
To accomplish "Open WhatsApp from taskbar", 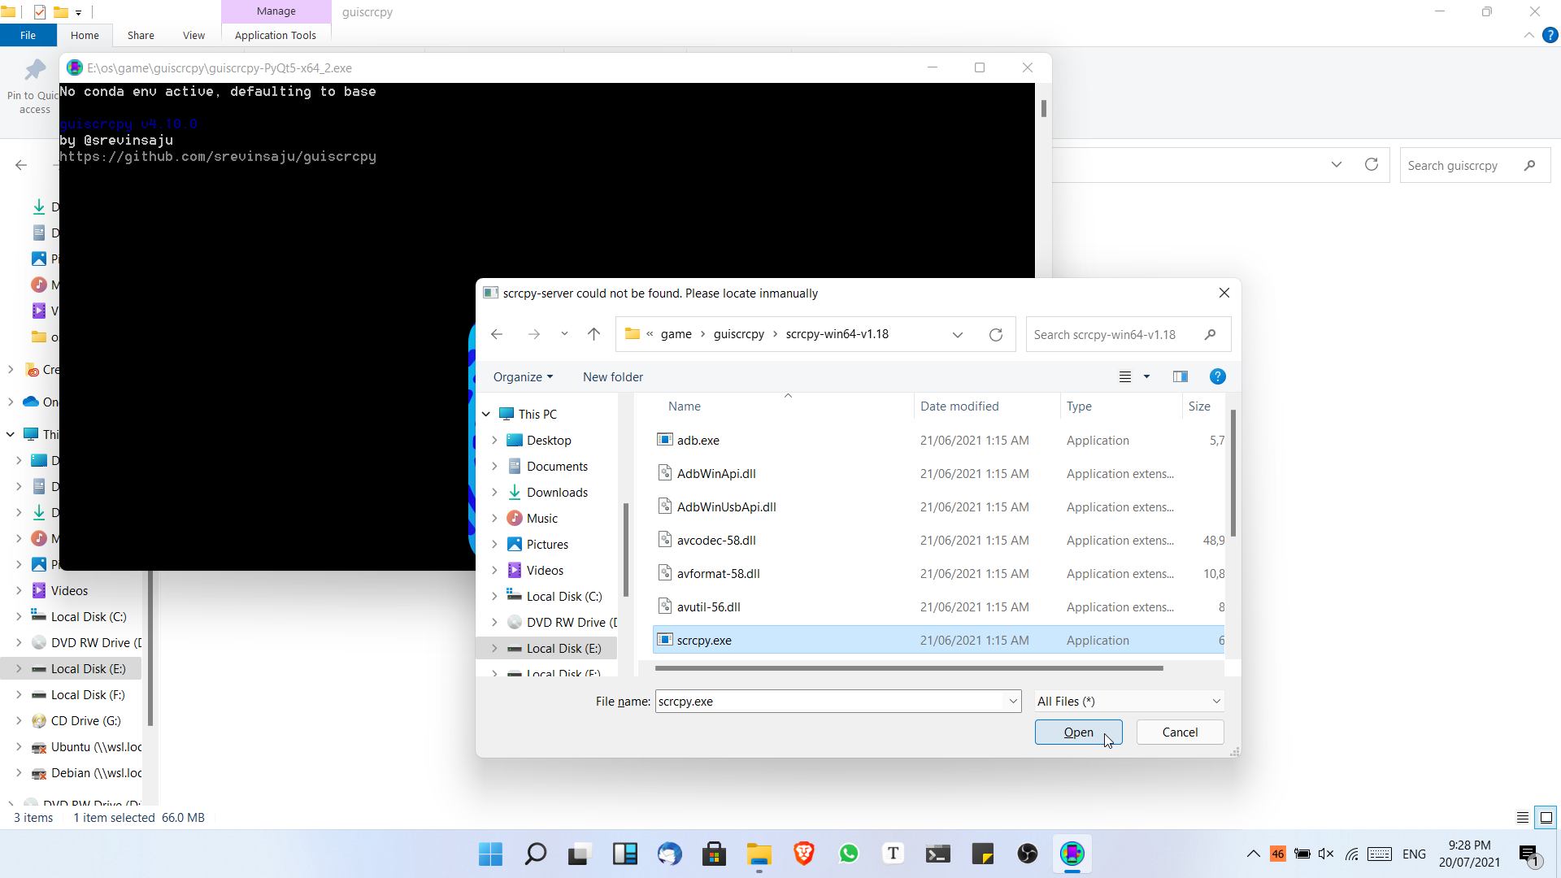I will [849, 854].
